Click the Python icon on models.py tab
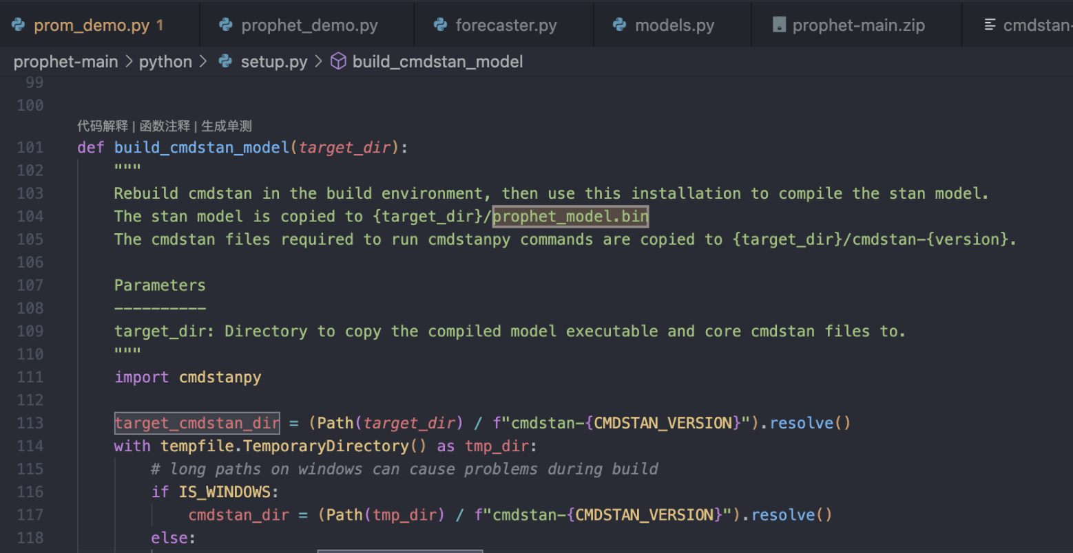 619,25
